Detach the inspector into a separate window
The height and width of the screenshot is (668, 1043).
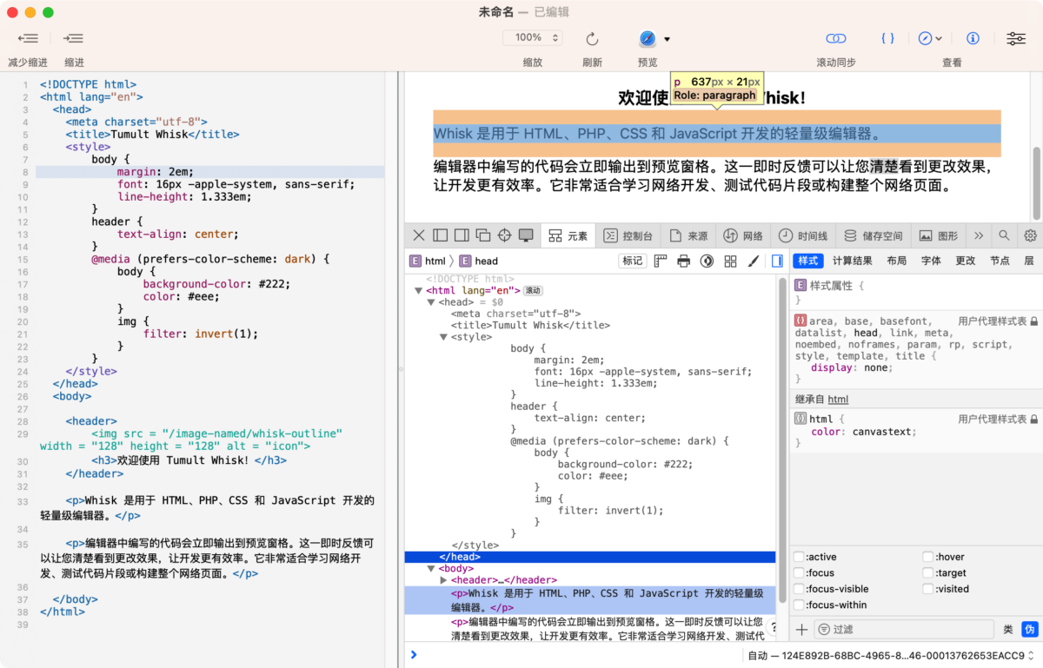483,235
